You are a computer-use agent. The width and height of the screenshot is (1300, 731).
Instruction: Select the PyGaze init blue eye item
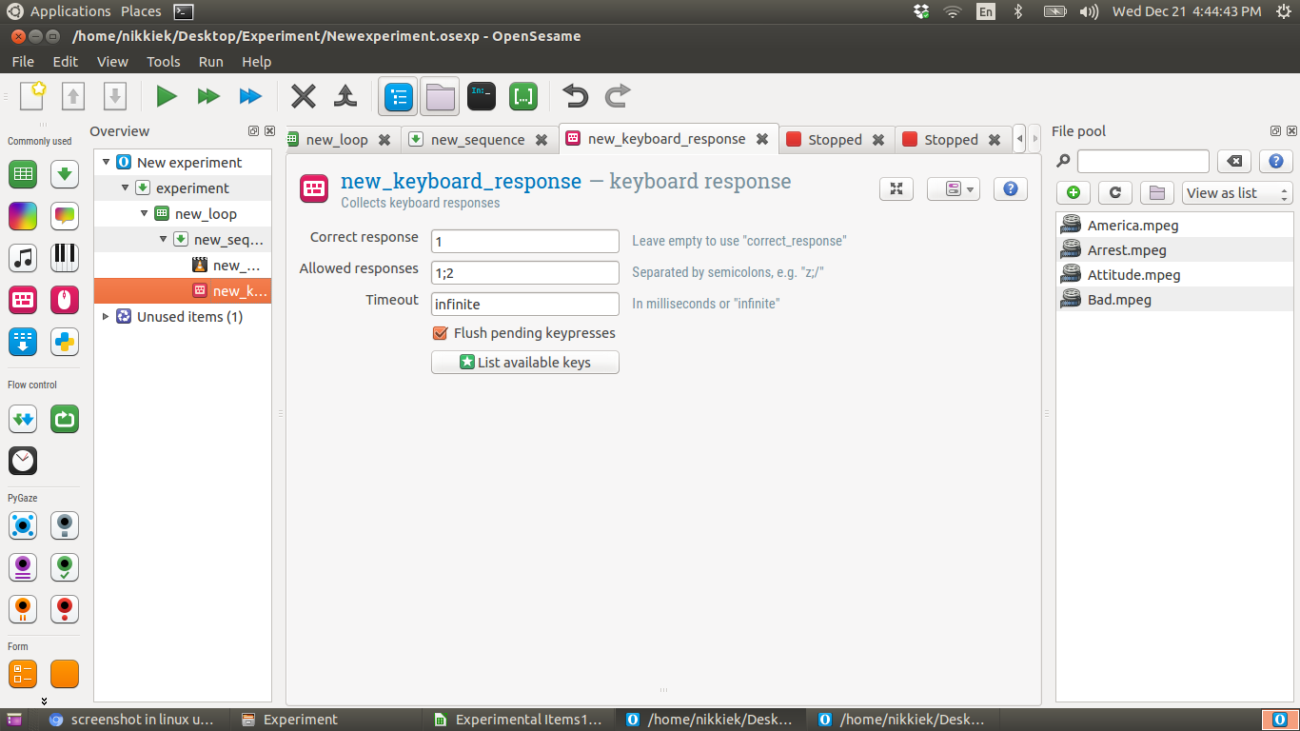point(23,525)
